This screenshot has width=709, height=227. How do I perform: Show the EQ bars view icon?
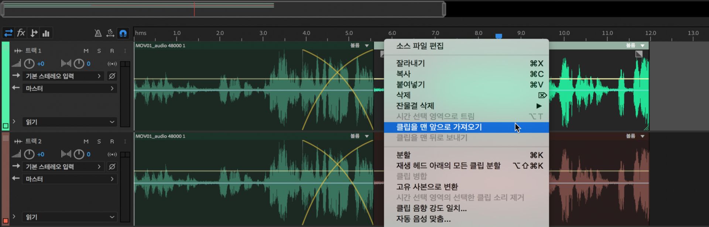click(46, 33)
